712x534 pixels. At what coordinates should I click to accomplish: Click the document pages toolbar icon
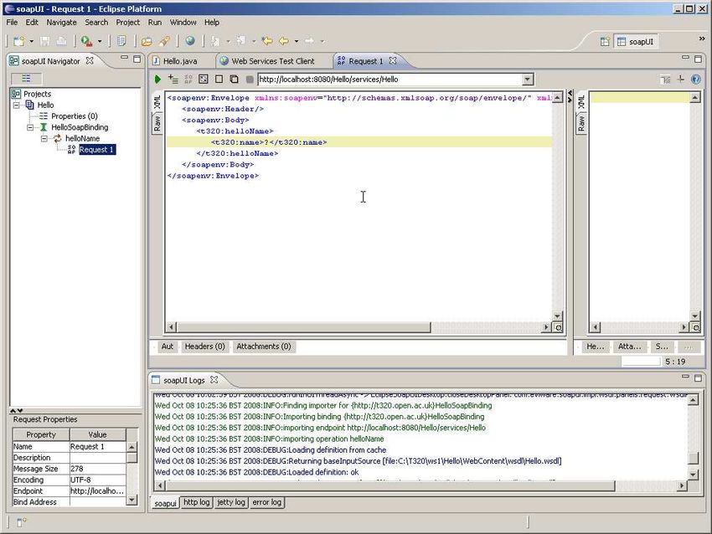pos(121,41)
